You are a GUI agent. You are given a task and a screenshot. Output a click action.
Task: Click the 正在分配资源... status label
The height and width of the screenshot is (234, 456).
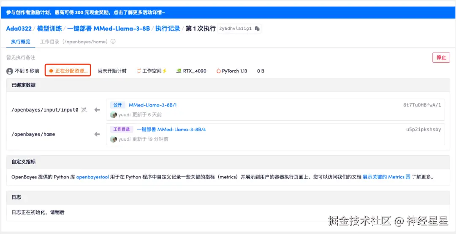[71, 71]
